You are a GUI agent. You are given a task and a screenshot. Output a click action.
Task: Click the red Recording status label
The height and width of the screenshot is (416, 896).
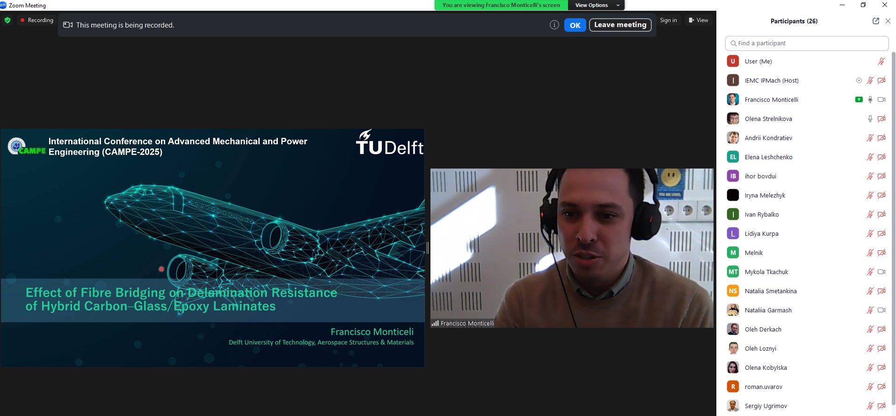point(36,20)
